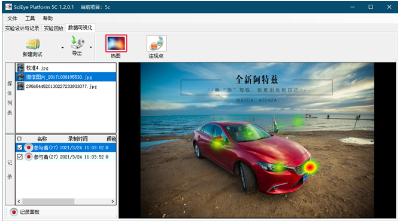
Task: Click thumbnail icon of 微信图片 file
Action: click(20, 77)
